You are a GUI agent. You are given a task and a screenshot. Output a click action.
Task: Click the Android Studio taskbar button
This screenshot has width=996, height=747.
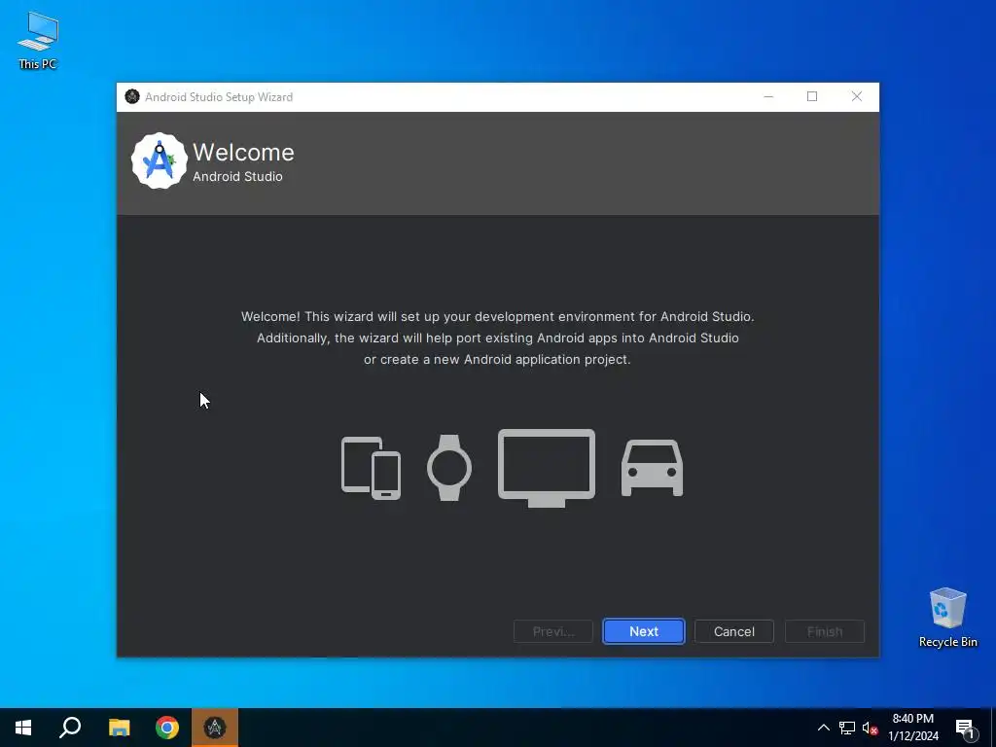pos(215,728)
